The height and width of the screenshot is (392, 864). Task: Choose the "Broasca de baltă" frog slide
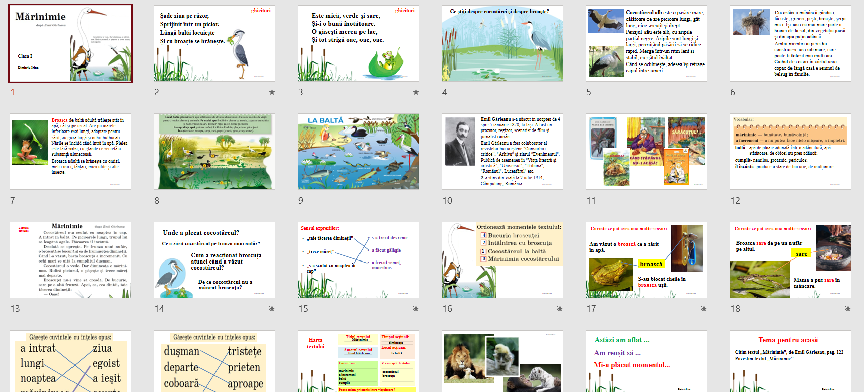click(x=70, y=152)
